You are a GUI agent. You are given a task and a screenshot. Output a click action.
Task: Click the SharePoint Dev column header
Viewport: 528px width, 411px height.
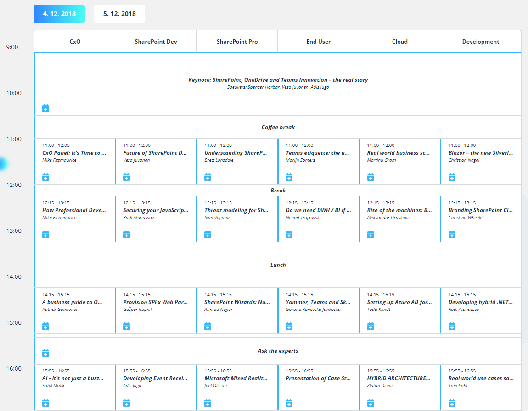(x=156, y=42)
